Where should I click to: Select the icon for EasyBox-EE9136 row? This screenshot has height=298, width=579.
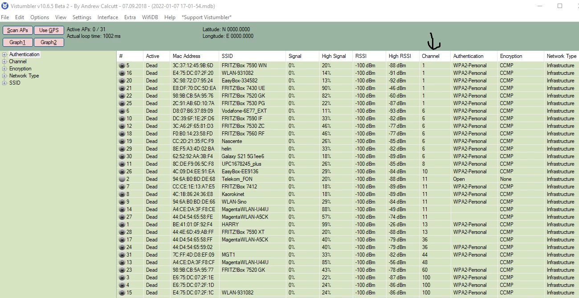(x=122, y=171)
